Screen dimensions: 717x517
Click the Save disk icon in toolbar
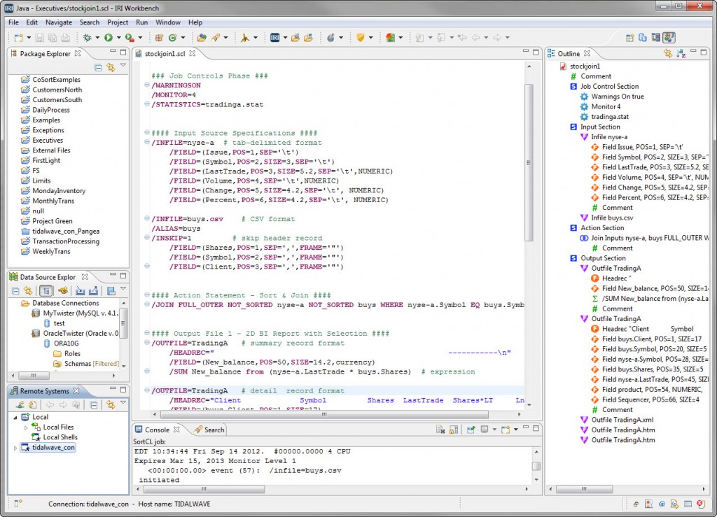(40, 38)
